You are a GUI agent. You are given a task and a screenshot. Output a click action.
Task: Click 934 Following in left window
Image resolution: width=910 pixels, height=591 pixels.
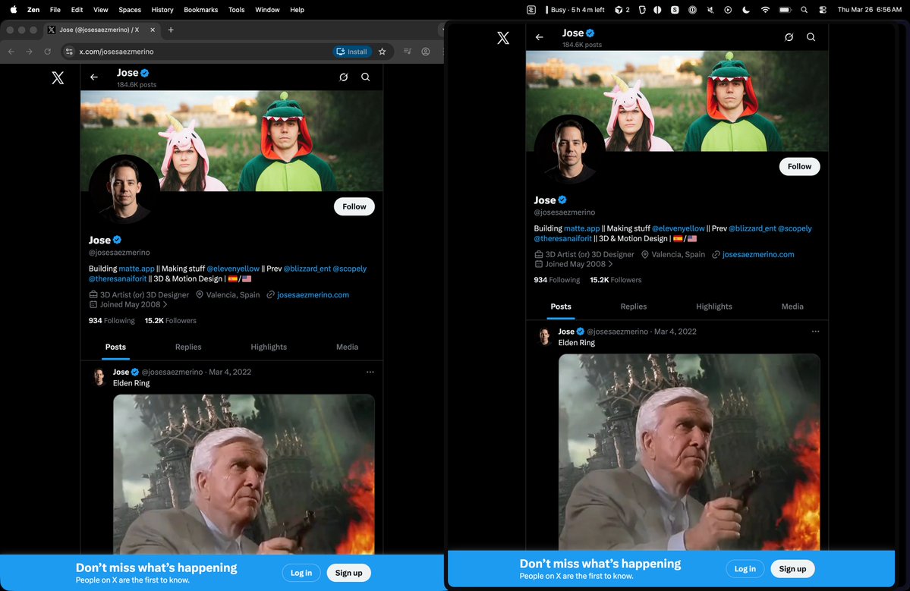point(112,321)
